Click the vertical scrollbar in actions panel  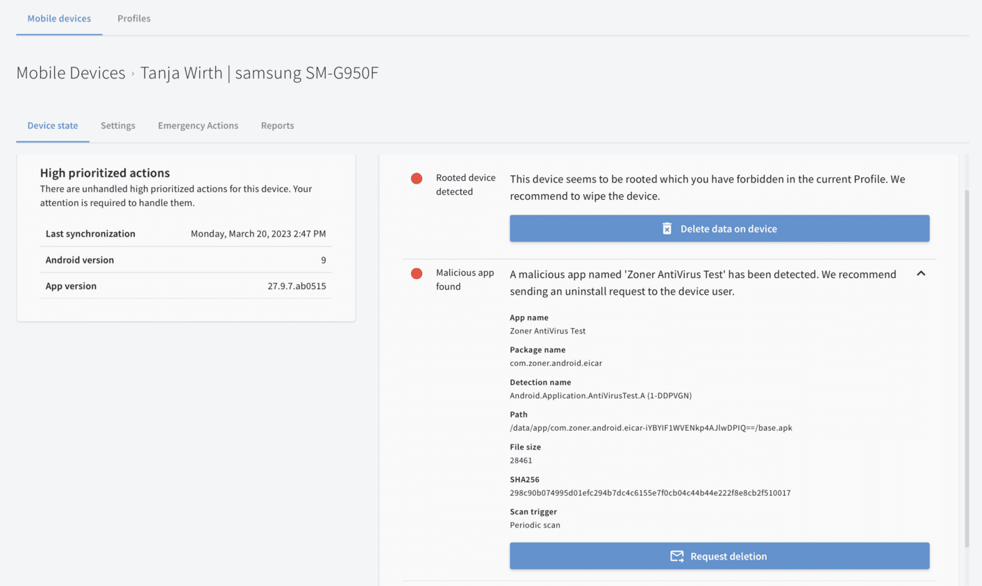(x=965, y=368)
